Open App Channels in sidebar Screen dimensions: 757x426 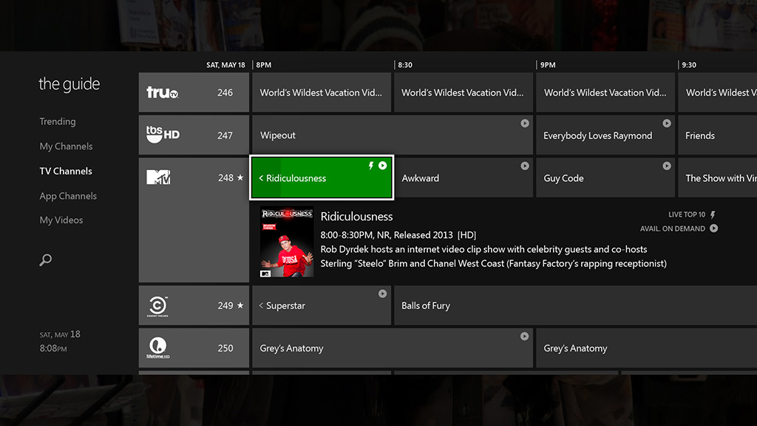click(68, 196)
